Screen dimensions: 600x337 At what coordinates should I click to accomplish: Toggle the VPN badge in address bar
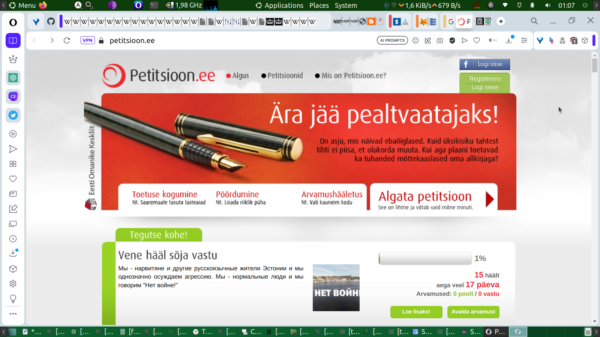(88, 40)
